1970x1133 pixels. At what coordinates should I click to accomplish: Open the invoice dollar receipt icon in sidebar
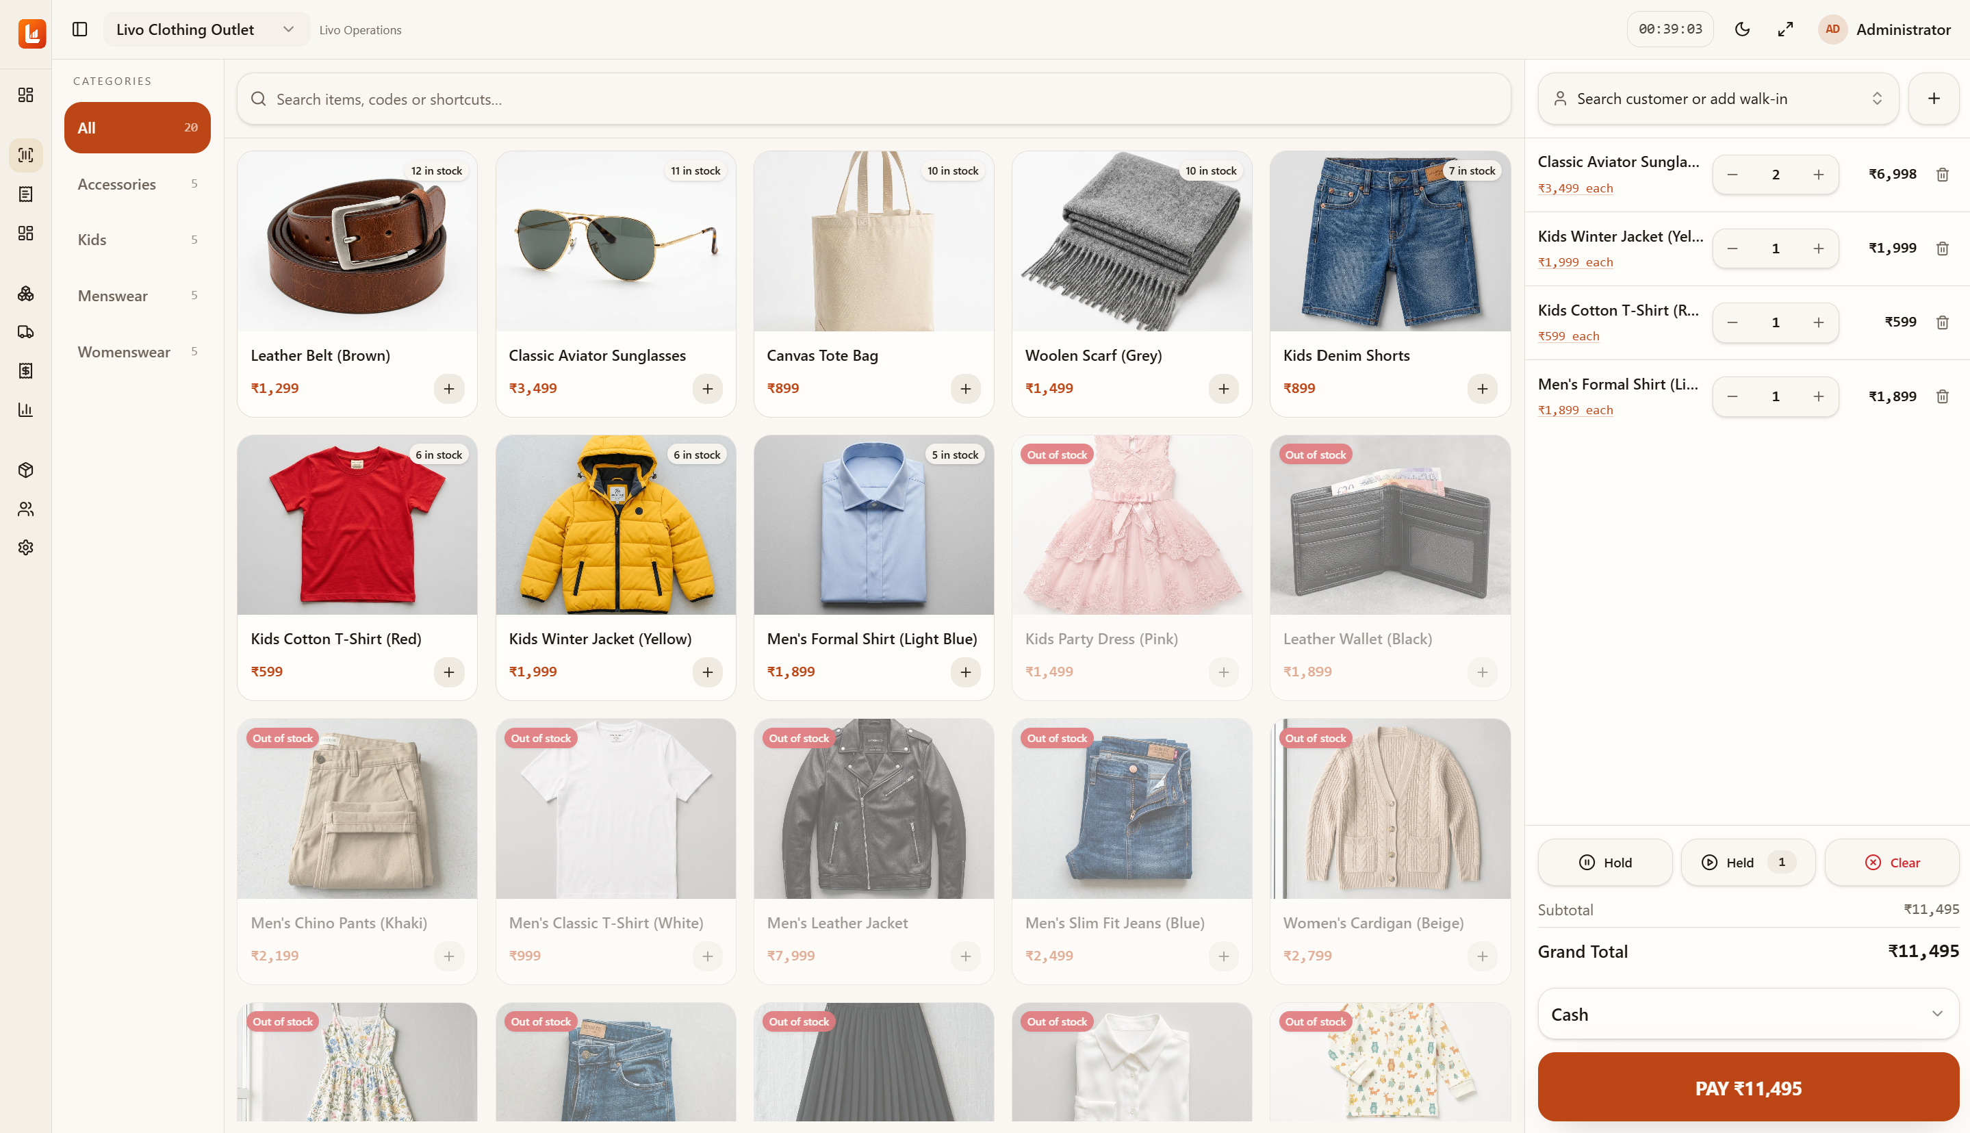tap(26, 370)
